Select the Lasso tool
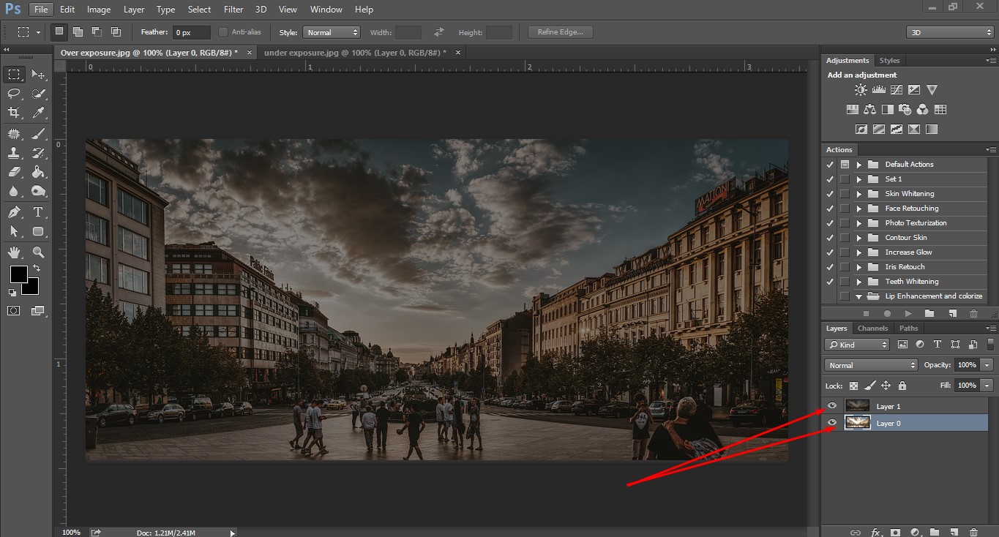999x537 pixels. click(13, 94)
